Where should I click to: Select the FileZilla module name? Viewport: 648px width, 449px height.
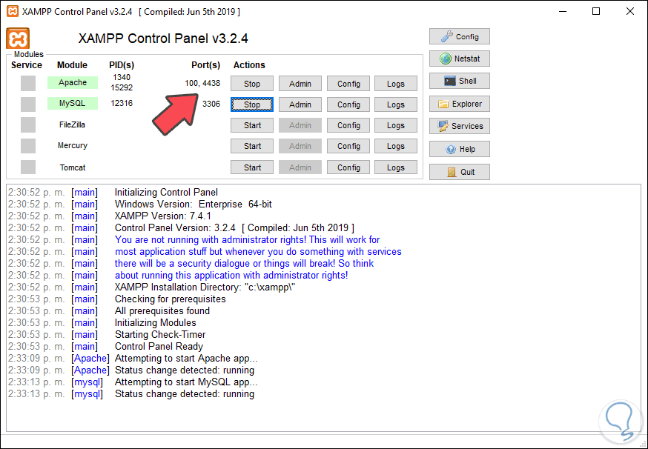[73, 124]
